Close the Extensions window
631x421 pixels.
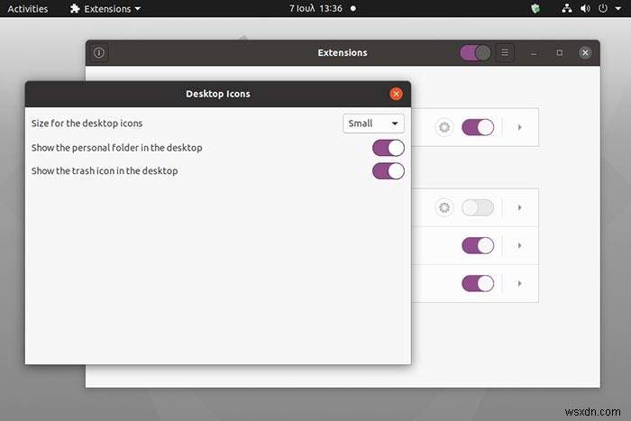[x=585, y=52]
